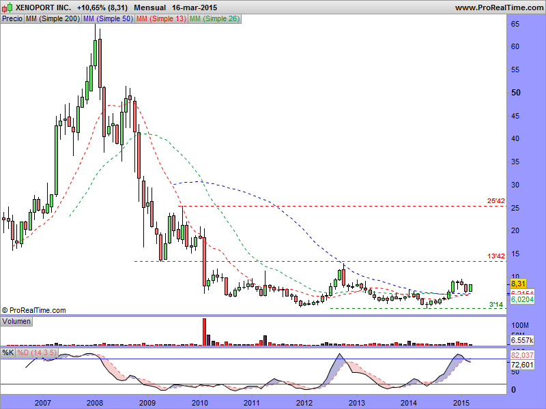
Task: Click the 45 mark on price axis
Action: pyautogui.click(x=515, y=116)
